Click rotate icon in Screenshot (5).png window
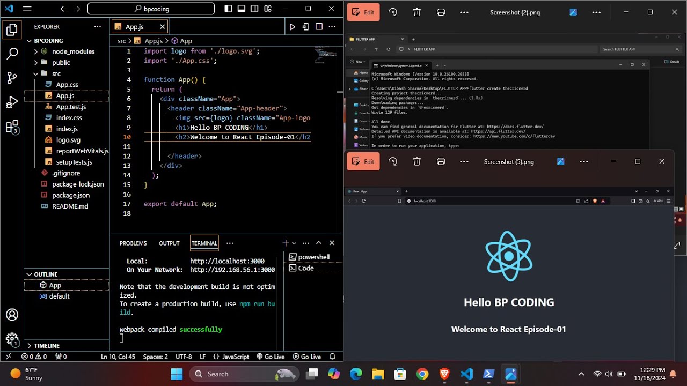 (392, 161)
